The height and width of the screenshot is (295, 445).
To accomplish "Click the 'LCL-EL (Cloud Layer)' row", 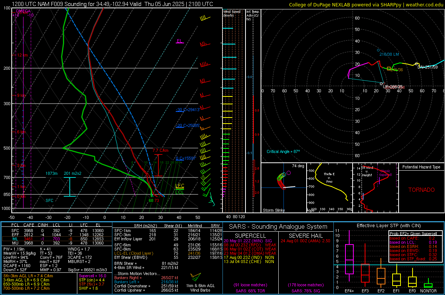I will (x=168, y=253).
